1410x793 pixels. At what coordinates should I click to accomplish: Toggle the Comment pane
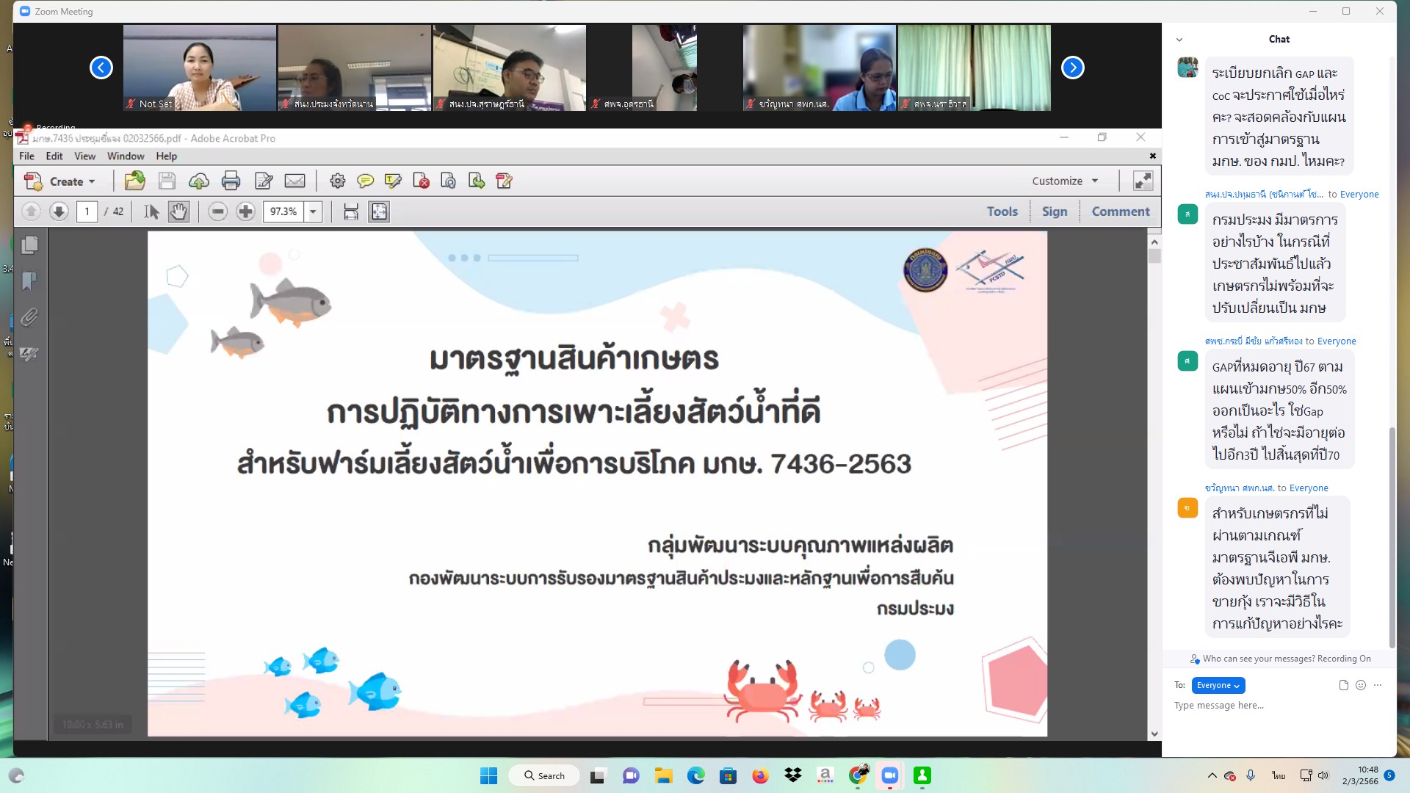point(1120,211)
